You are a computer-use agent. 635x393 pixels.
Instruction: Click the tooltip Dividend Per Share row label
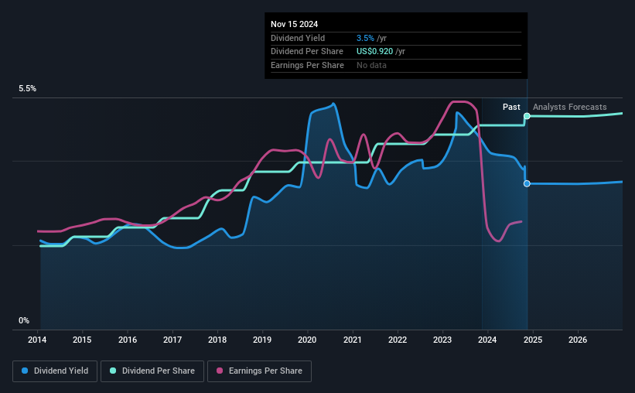(306, 52)
